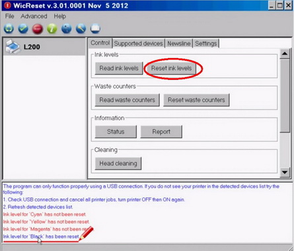Screen dimensions: 294x251
Task: Click the red stop toolbar icon
Action: pyautogui.click(x=38, y=29)
